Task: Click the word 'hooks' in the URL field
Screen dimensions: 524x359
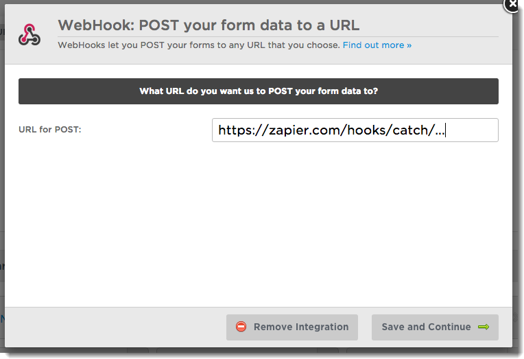Action: (367, 130)
